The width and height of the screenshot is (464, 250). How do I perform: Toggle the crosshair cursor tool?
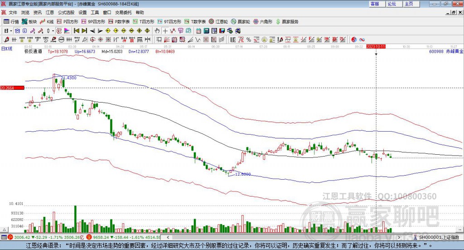tap(165, 31)
